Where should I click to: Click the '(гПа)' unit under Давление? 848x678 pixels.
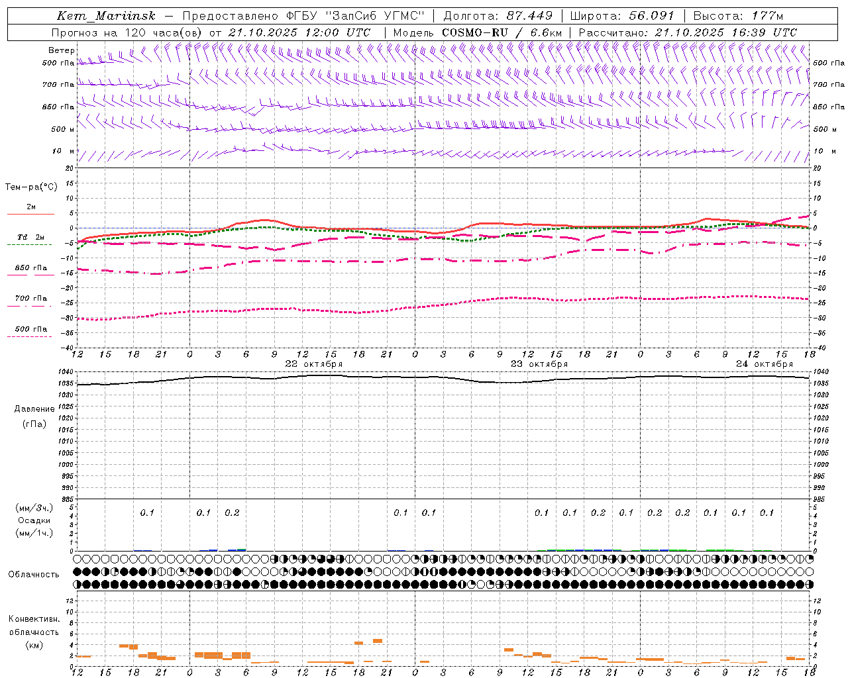coord(34,424)
